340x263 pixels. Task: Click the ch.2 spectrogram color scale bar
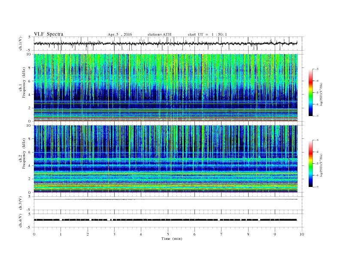(x=310, y=164)
